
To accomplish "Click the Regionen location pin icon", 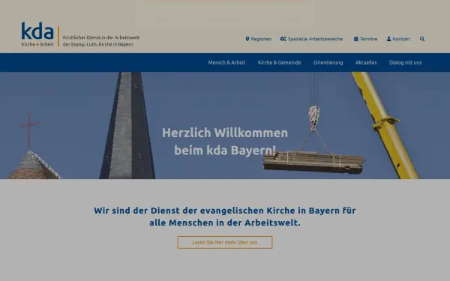I will tap(247, 39).
